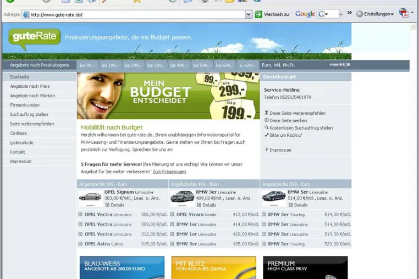Open Callback in the sidebar
Image resolution: width=419 pixels, height=279 pixels.
[x=39, y=133]
